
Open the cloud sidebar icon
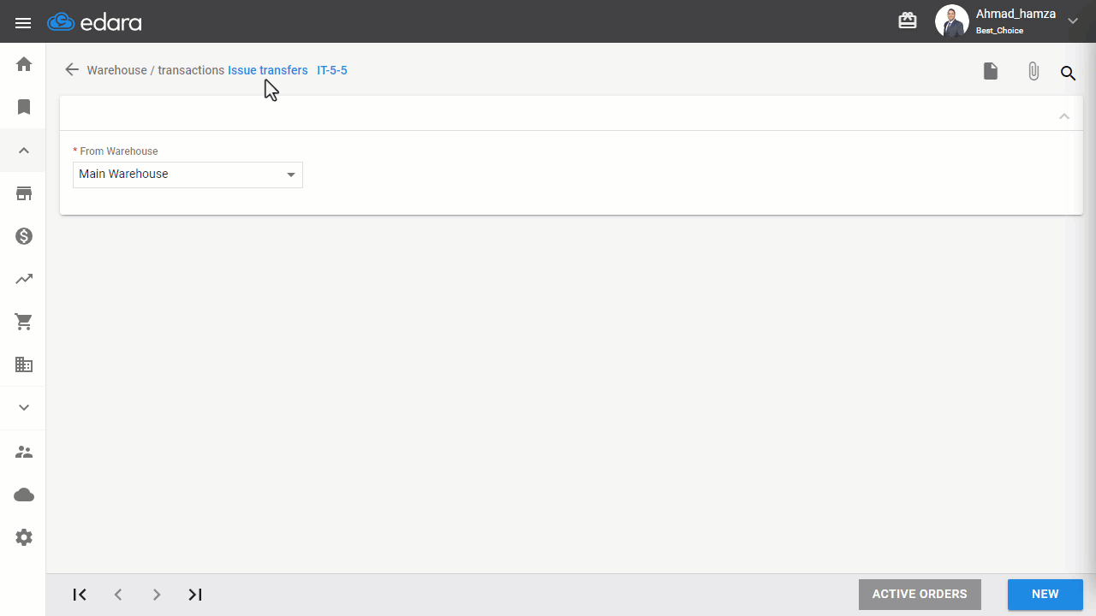click(24, 495)
